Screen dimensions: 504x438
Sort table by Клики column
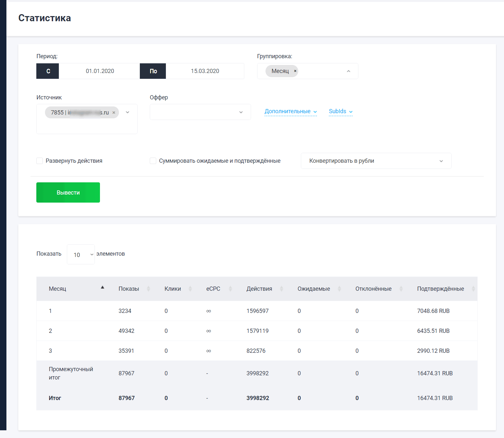pyautogui.click(x=190, y=289)
